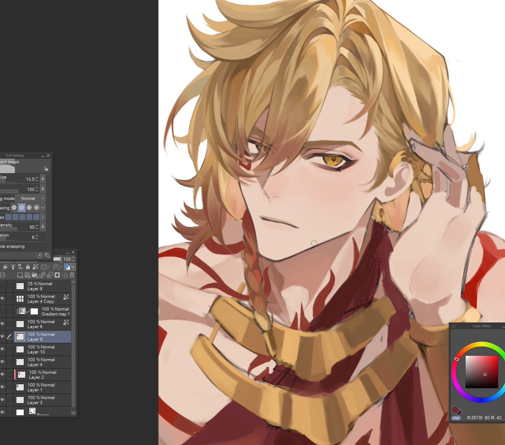
Task: Select the Gradient map 1 layer
Action: 43,312
